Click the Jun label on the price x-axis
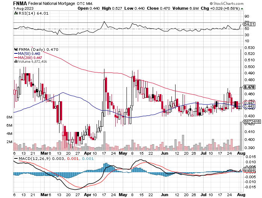This screenshot has width=262, height=198. click(x=164, y=153)
